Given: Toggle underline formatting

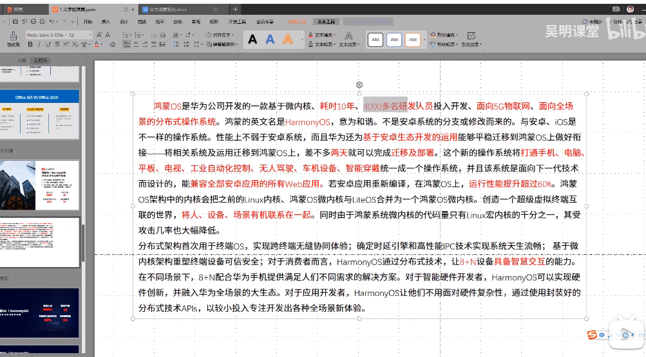Looking at the screenshot, I should [48, 44].
